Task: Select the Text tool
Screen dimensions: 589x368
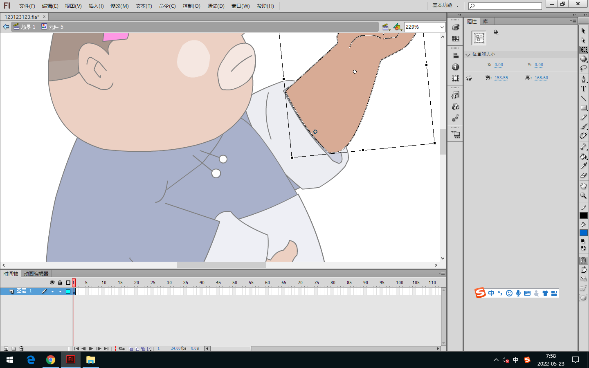Action: point(584,89)
